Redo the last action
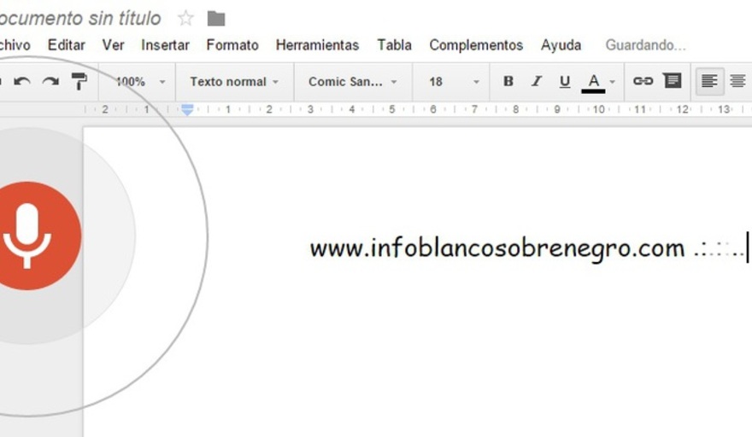The height and width of the screenshot is (437, 752). (50, 81)
